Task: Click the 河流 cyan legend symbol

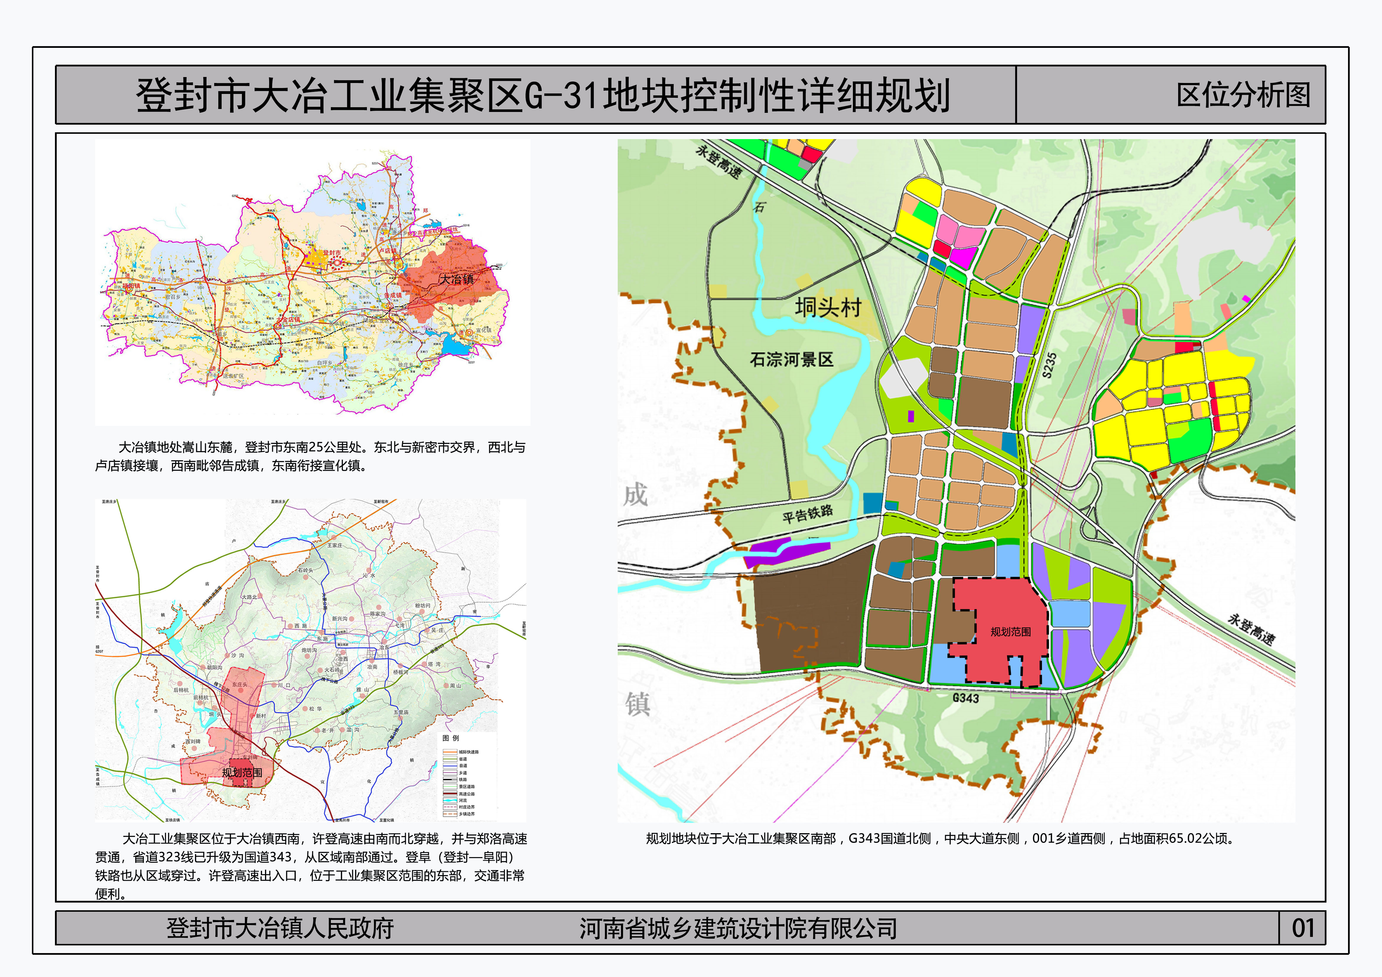Action: pyautogui.click(x=450, y=801)
